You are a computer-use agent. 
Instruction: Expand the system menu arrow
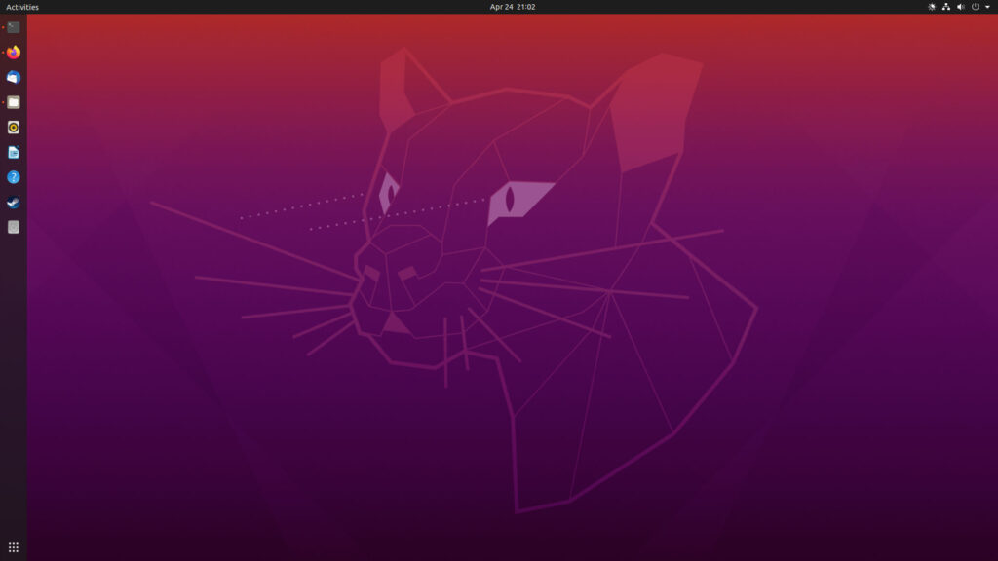(x=988, y=7)
